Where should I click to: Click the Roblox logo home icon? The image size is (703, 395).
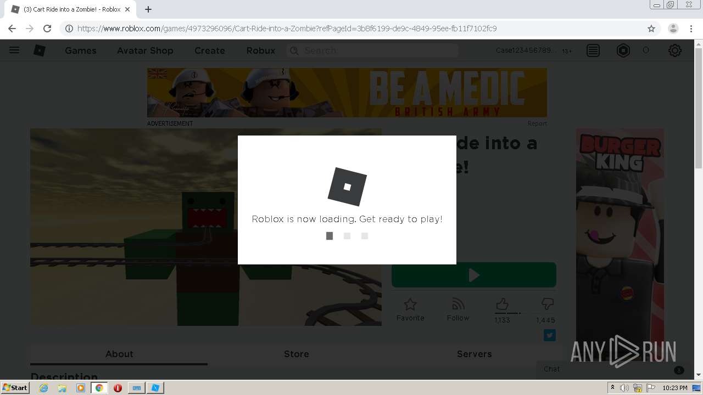coord(40,50)
